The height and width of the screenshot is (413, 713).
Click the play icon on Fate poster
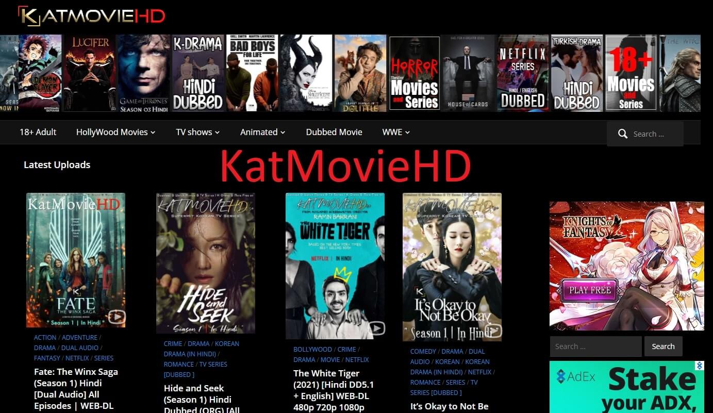117,317
